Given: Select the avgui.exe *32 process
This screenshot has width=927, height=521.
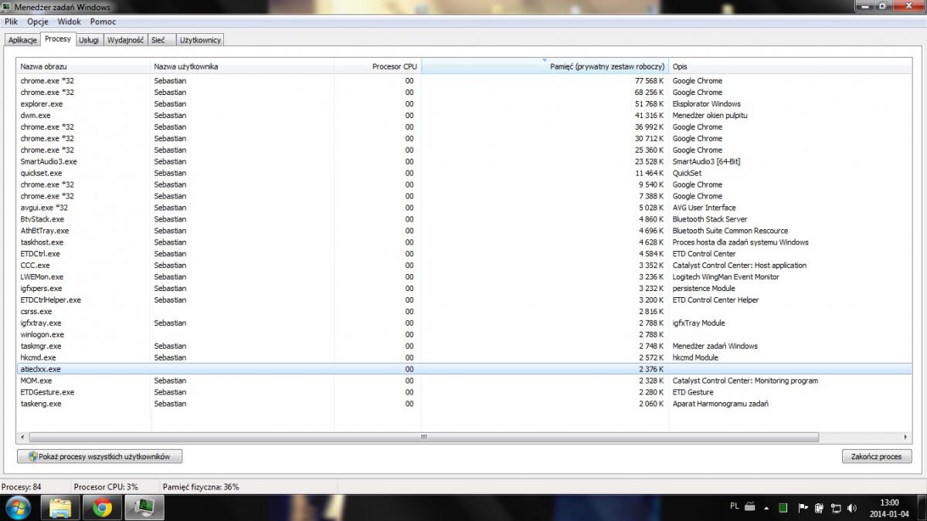Looking at the screenshot, I should click(463, 208).
